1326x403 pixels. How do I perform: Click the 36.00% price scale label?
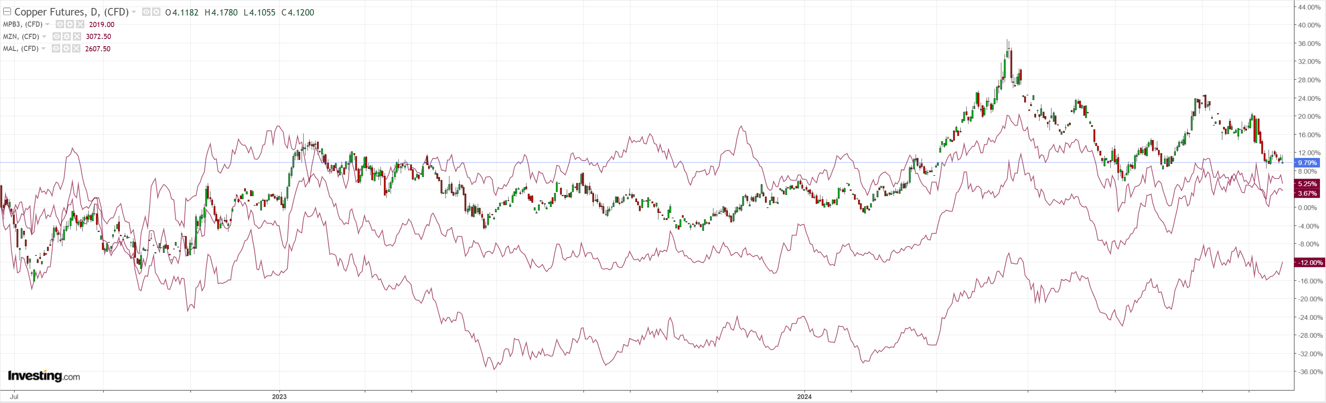tap(1309, 44)
